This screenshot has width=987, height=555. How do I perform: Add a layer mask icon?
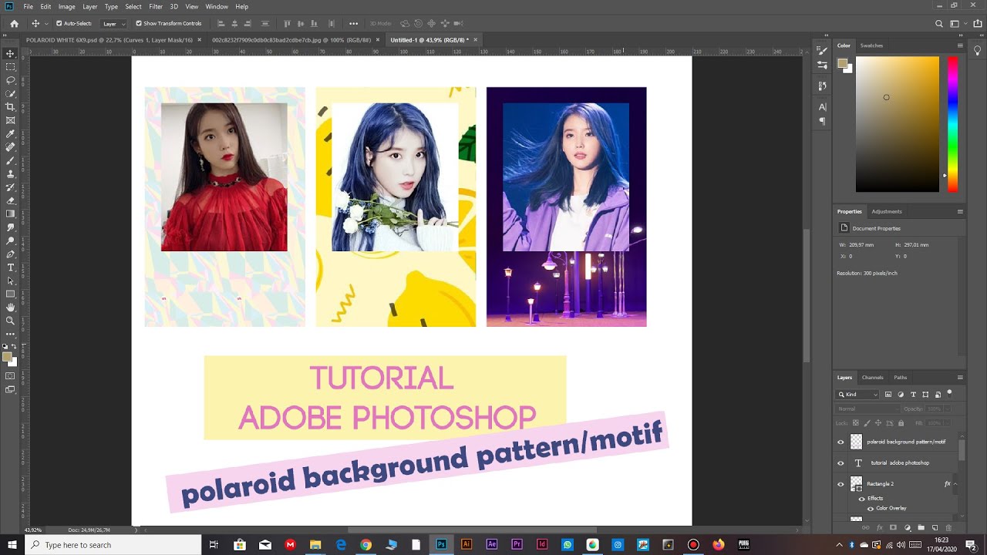[x=894, y=527]
